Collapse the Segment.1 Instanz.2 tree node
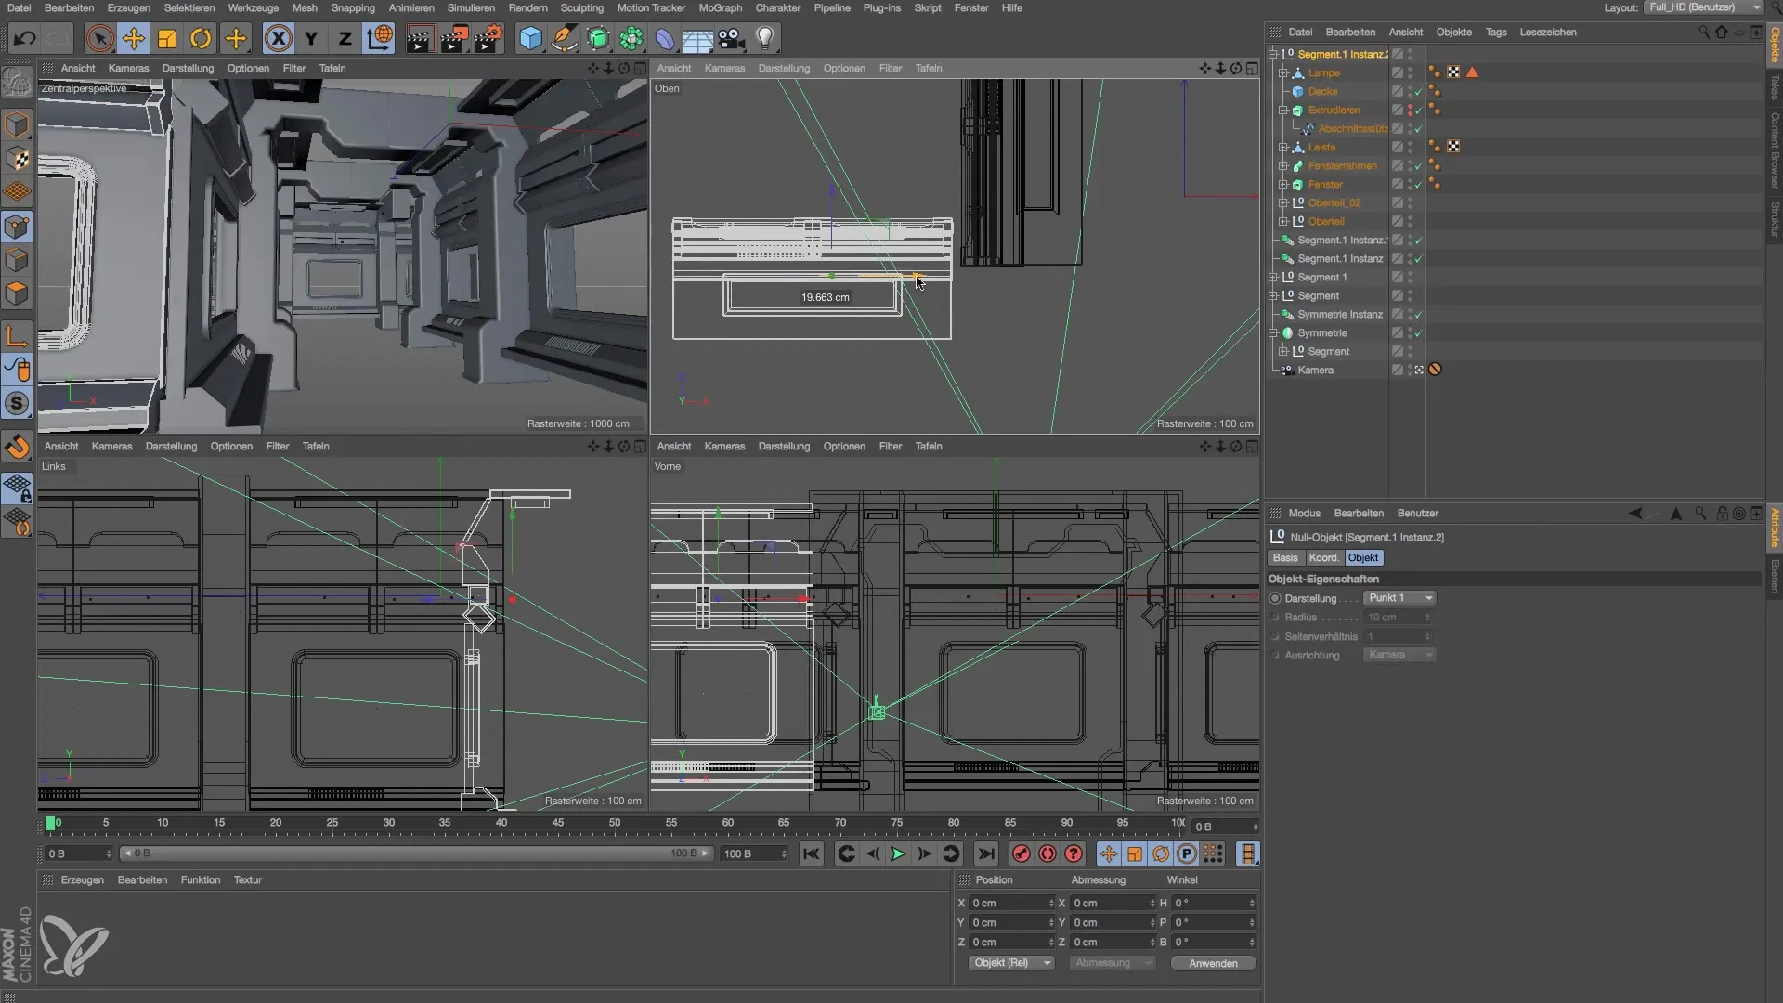 pos(1273,54)
